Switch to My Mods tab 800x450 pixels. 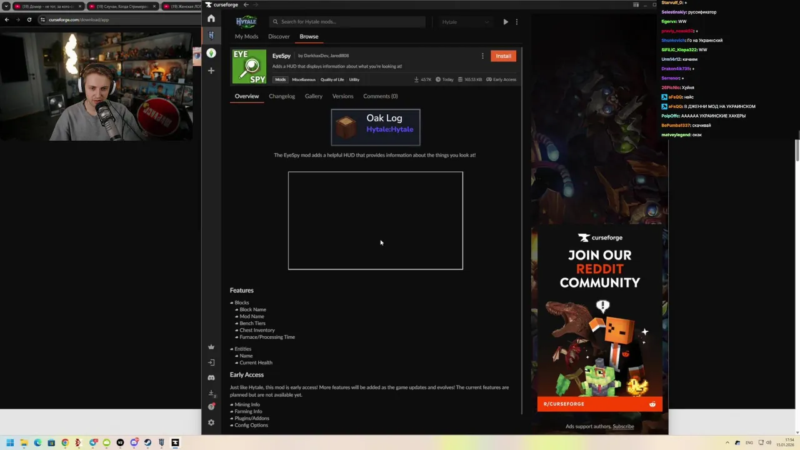tap(246, 36)
